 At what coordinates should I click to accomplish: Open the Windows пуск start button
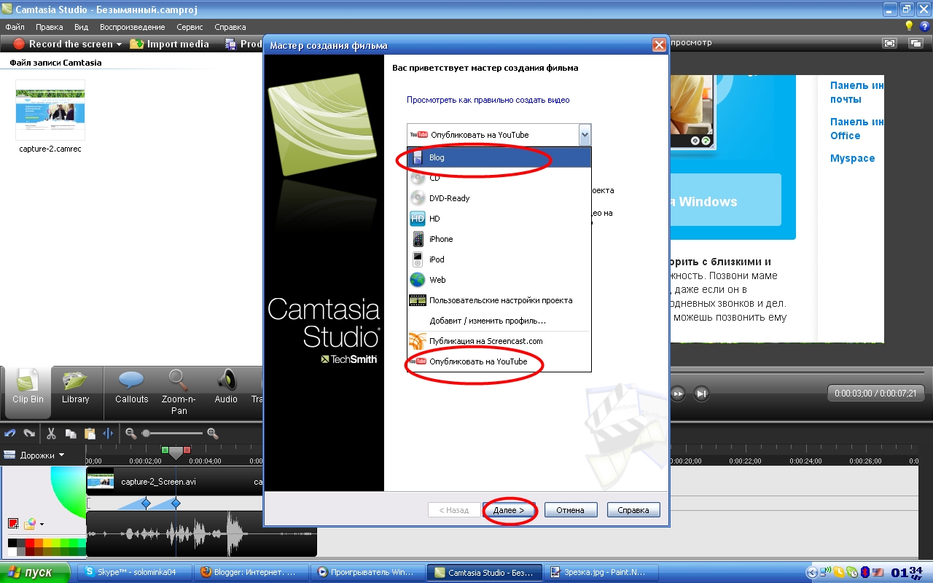click(x=35, y=572)
